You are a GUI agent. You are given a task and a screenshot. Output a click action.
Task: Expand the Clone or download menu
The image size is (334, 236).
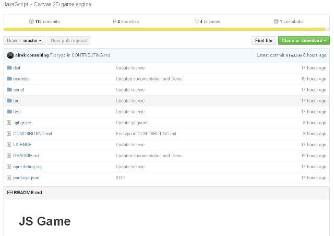click(304, 41)
